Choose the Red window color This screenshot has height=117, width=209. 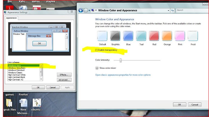click(x=154, y=36)
